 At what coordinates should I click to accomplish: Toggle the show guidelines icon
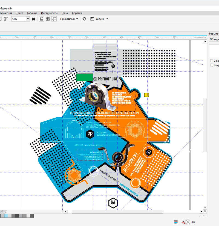pyautogui.click(x=54, y=19)
